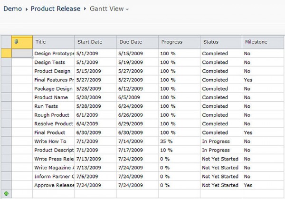Click the select-all corner cell of grid

6,42
